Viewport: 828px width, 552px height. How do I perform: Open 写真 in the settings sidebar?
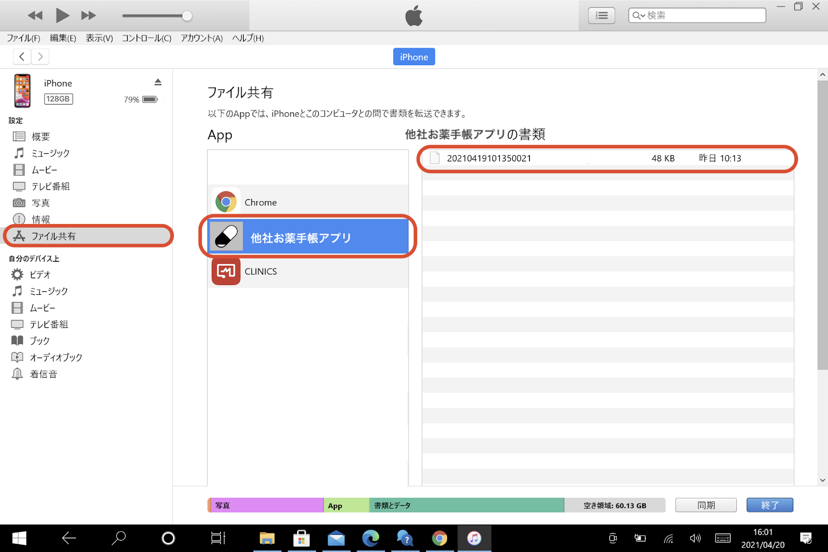(x=40, y=203)
